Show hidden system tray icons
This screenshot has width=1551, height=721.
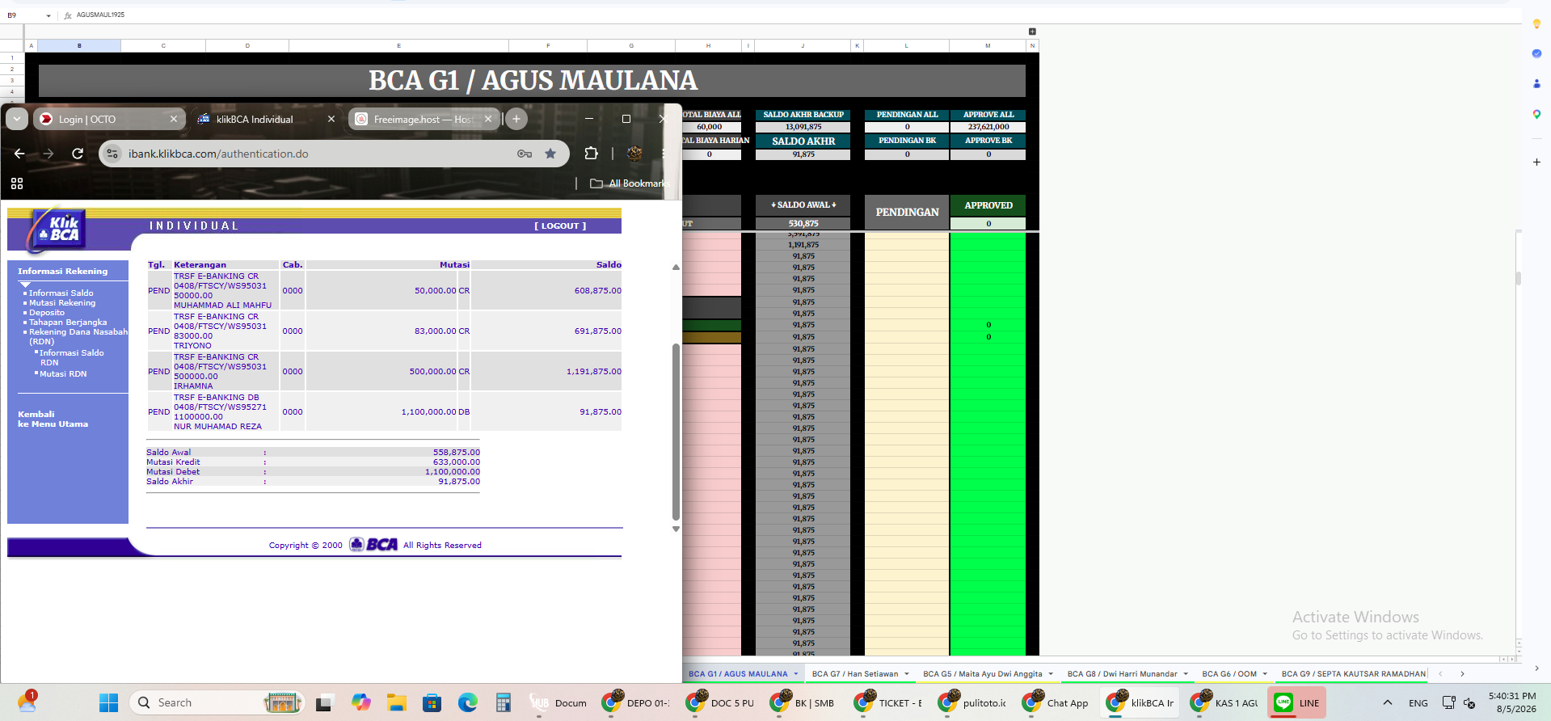1387,702
